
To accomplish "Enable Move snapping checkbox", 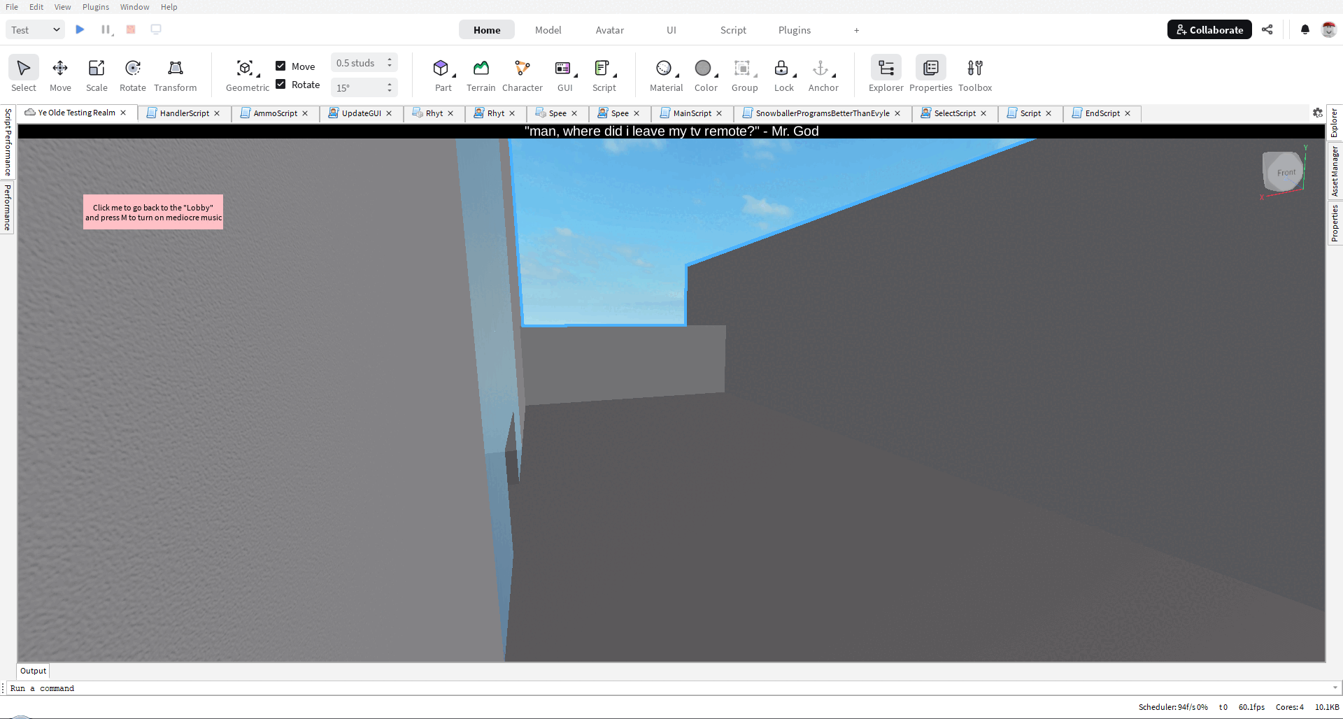I will coord(280,66).
